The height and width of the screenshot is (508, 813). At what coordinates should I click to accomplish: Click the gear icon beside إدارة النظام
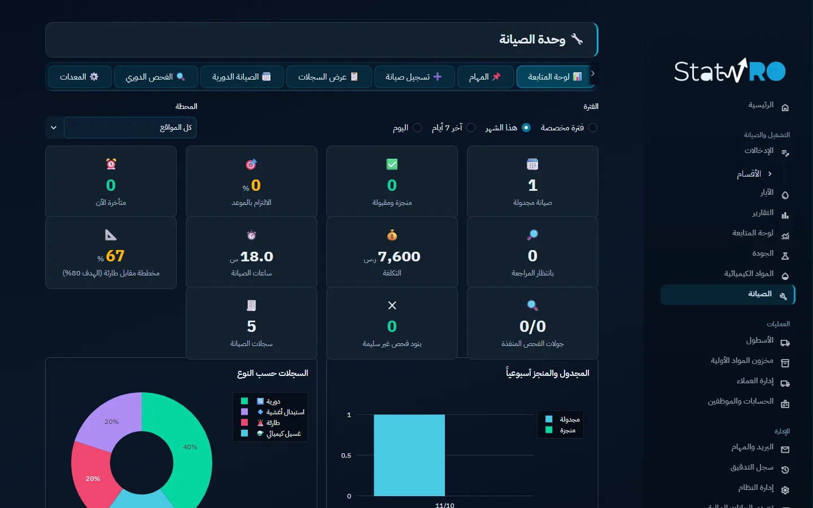point(785,490)
